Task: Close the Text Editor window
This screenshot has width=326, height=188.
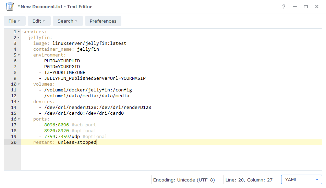Action: coord(317,7)
